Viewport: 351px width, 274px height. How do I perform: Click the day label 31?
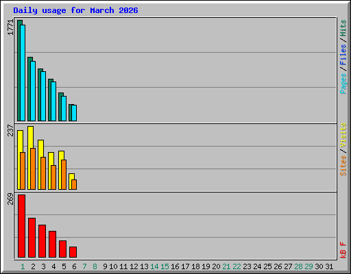329,266
